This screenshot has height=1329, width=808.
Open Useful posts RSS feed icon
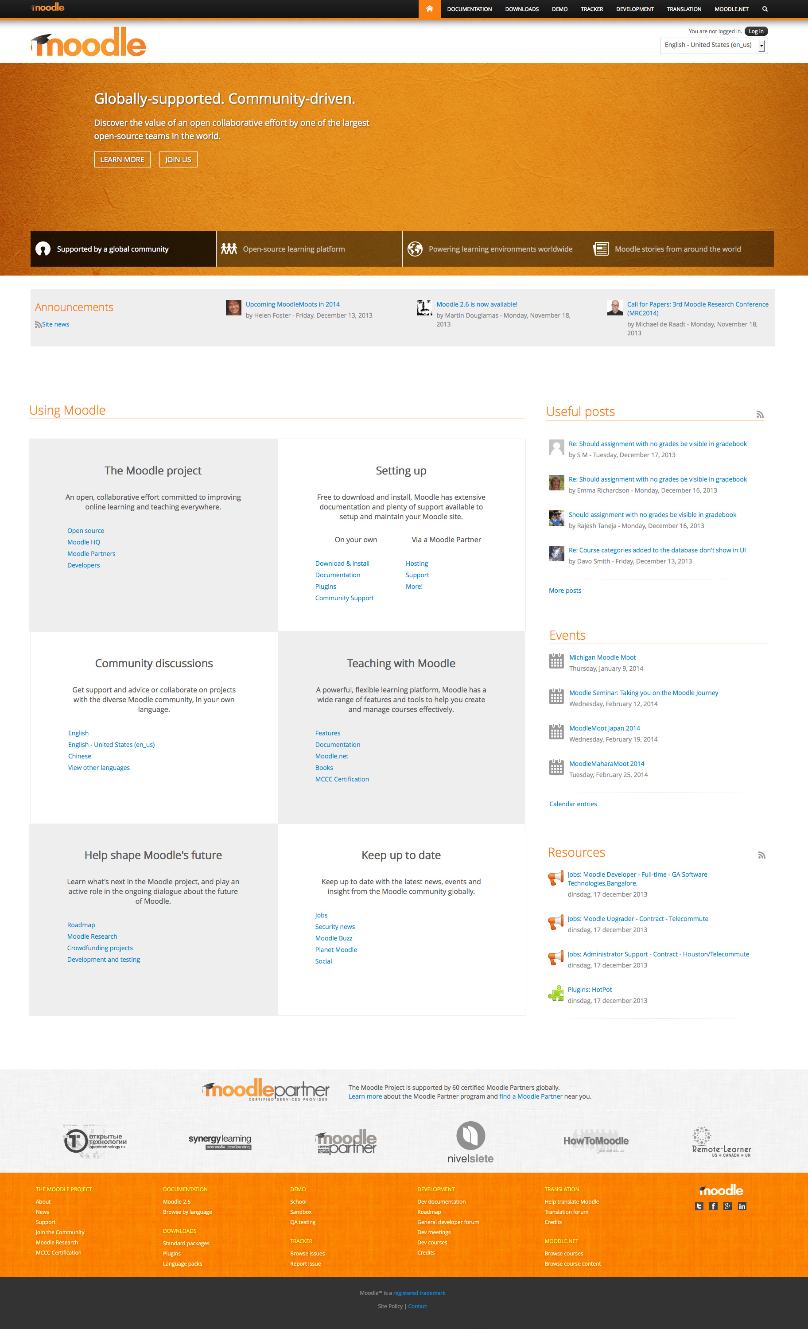point(760,414)
